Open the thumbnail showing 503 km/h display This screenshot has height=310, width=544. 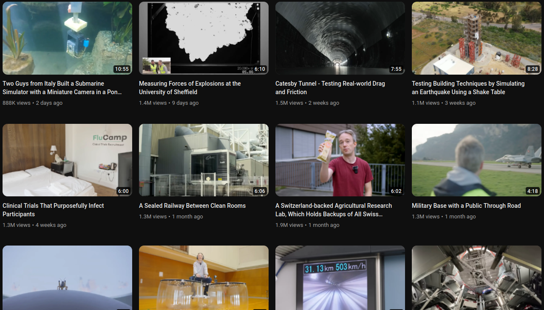pos(340,278)
